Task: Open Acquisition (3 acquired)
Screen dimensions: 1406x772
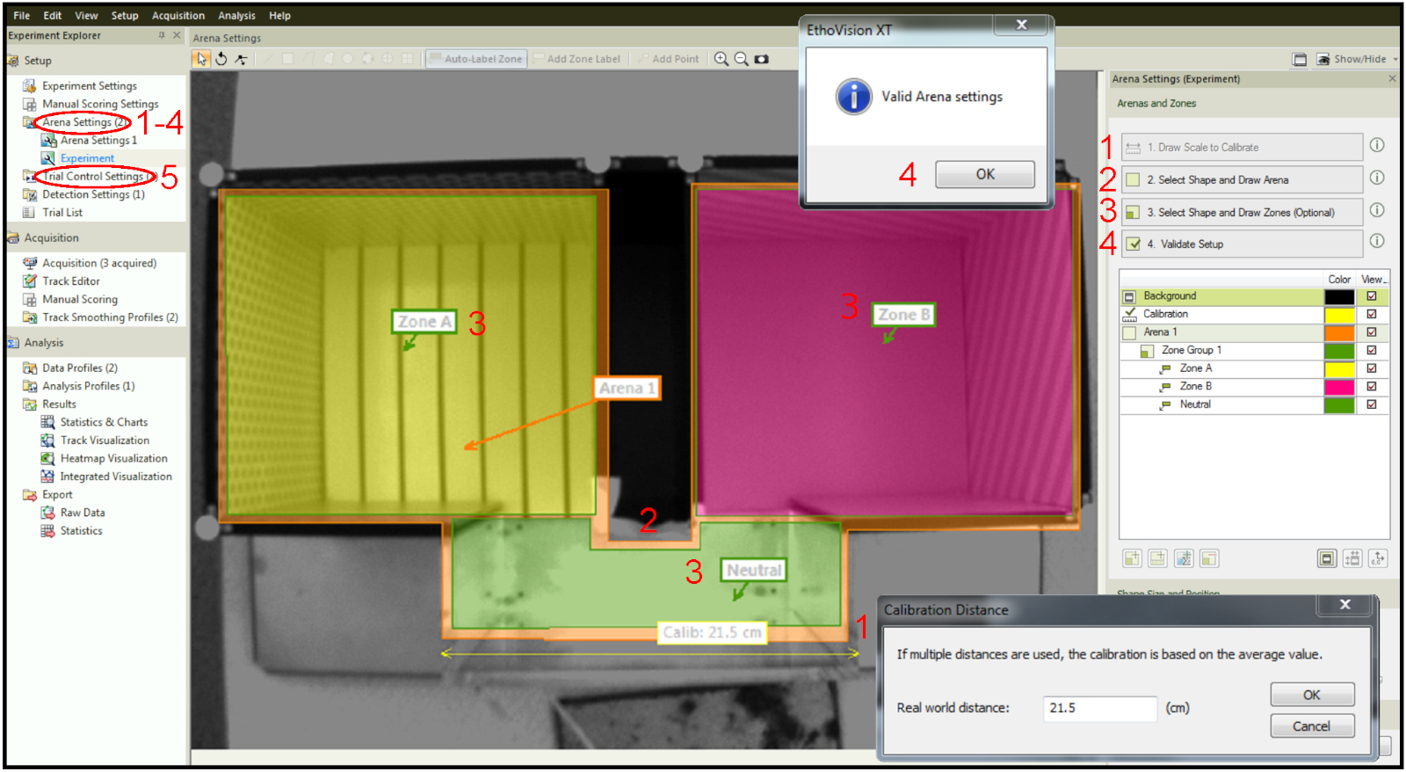Action: 99,263
